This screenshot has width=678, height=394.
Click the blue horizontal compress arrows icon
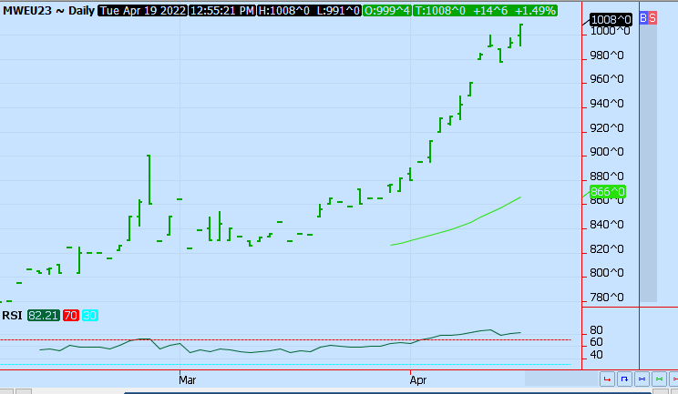click(x=642, y=379)
